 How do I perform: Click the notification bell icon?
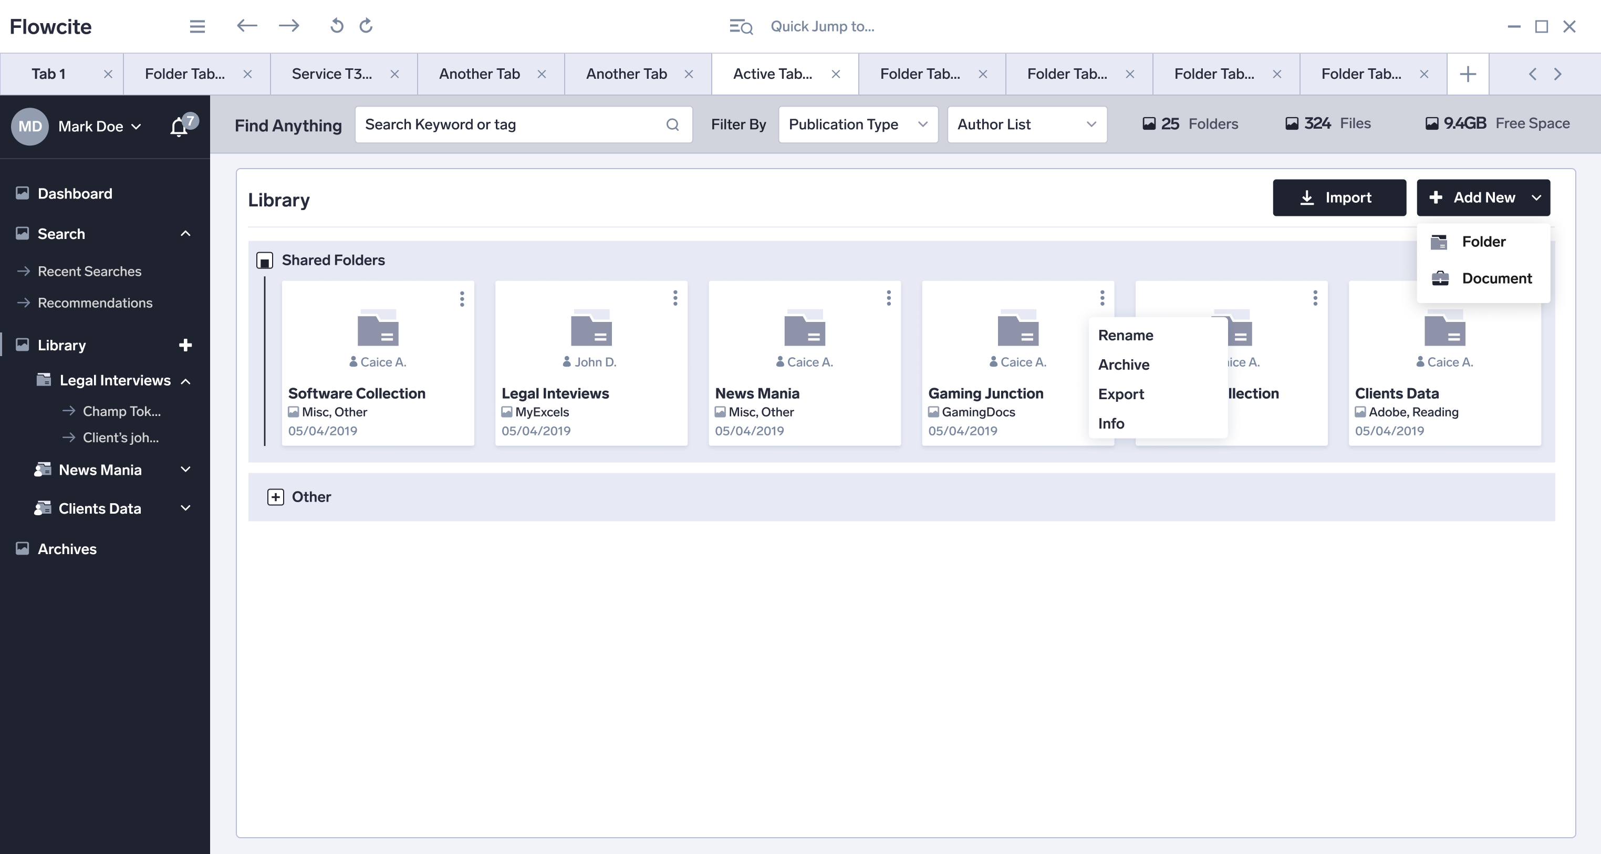pos(179,127)
